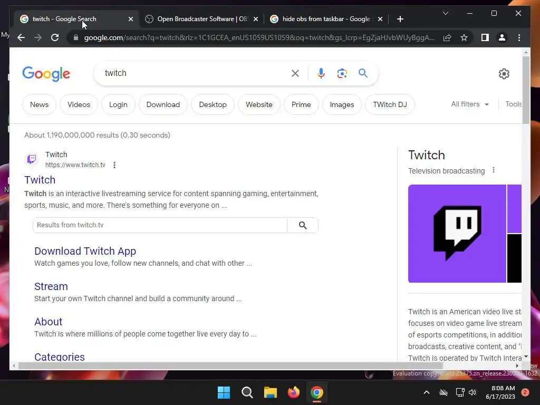Launch Firefox from the taskbar

coord(293,392)
